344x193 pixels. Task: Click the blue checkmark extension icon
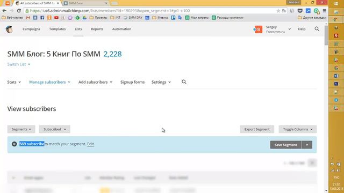pos(308,11)
